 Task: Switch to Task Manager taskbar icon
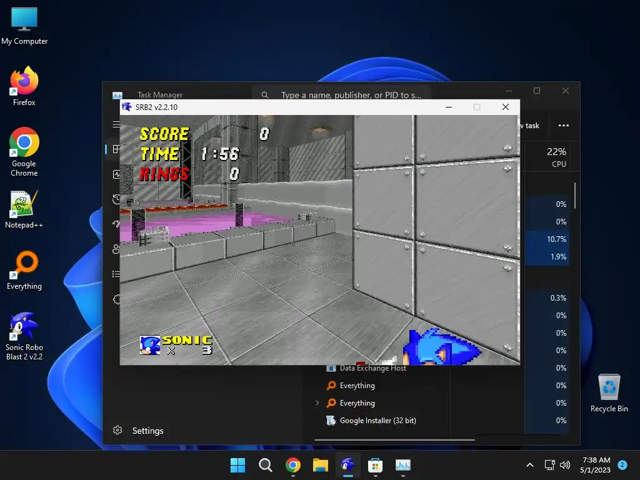click(x=403, y=465)
